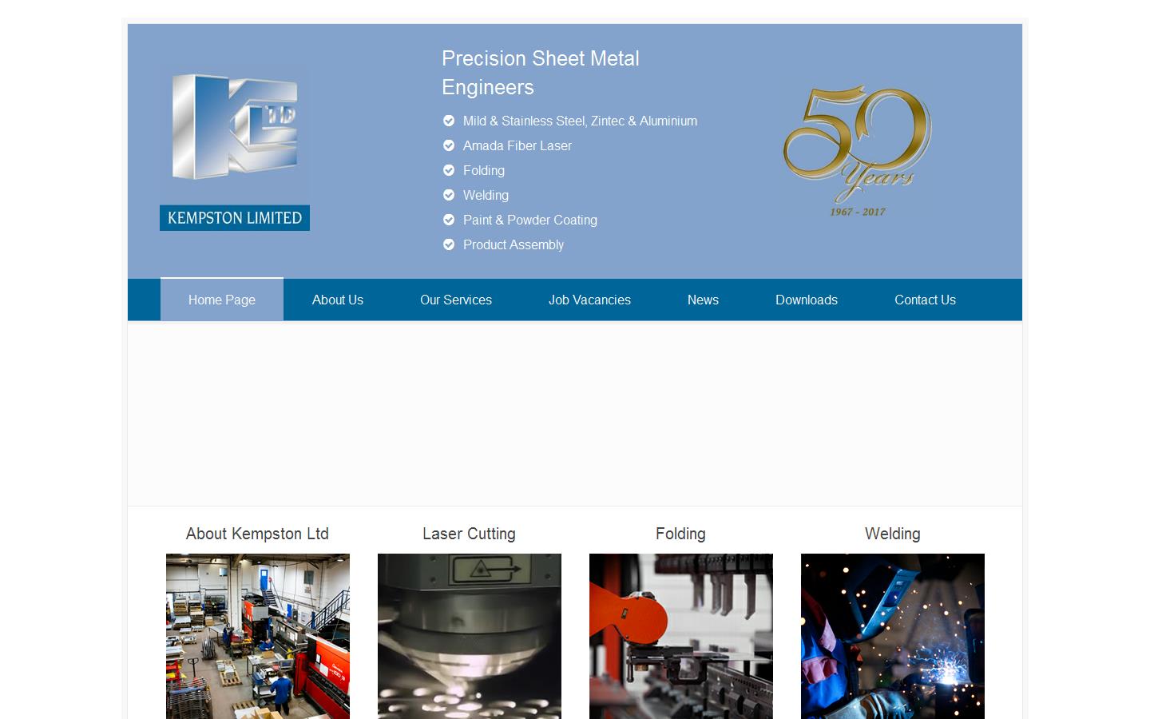Open the Welding sparks image
The height and width of the screenshot is (719, 1150).
point(892,637)
